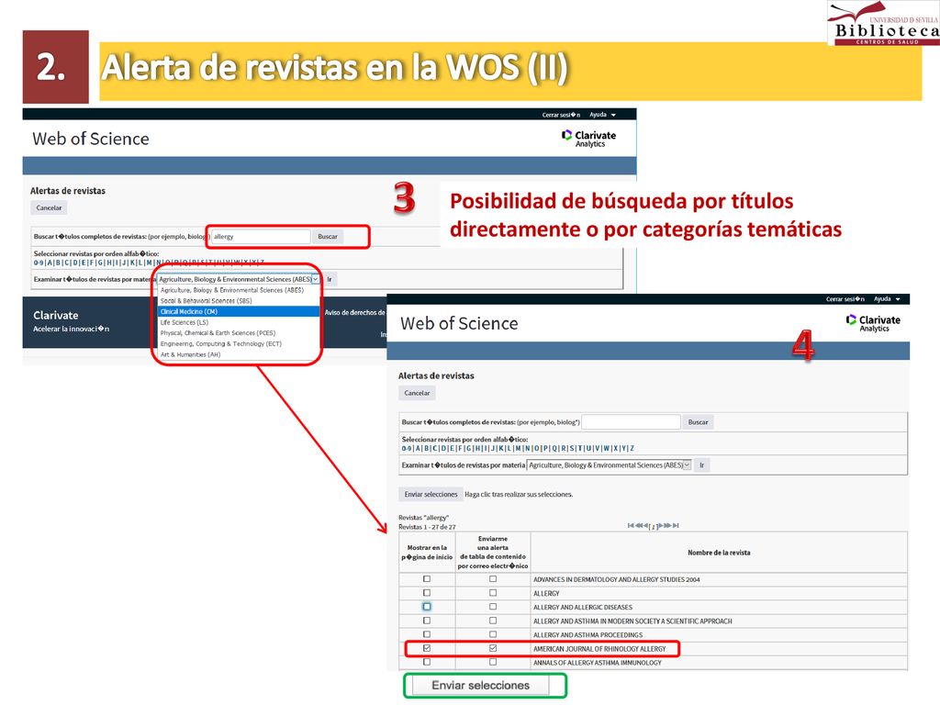Tick home-page checkbox for ANNALS OF ALLERGY ASTHMA IMMUNOLOGY

pyautogui.click(x=427, y=662)
